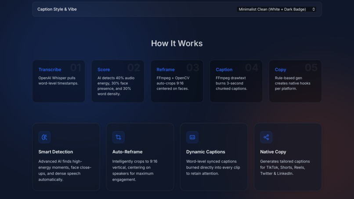
Task: Click 'AI detects 40% audio energy' description
Action: 116,86
